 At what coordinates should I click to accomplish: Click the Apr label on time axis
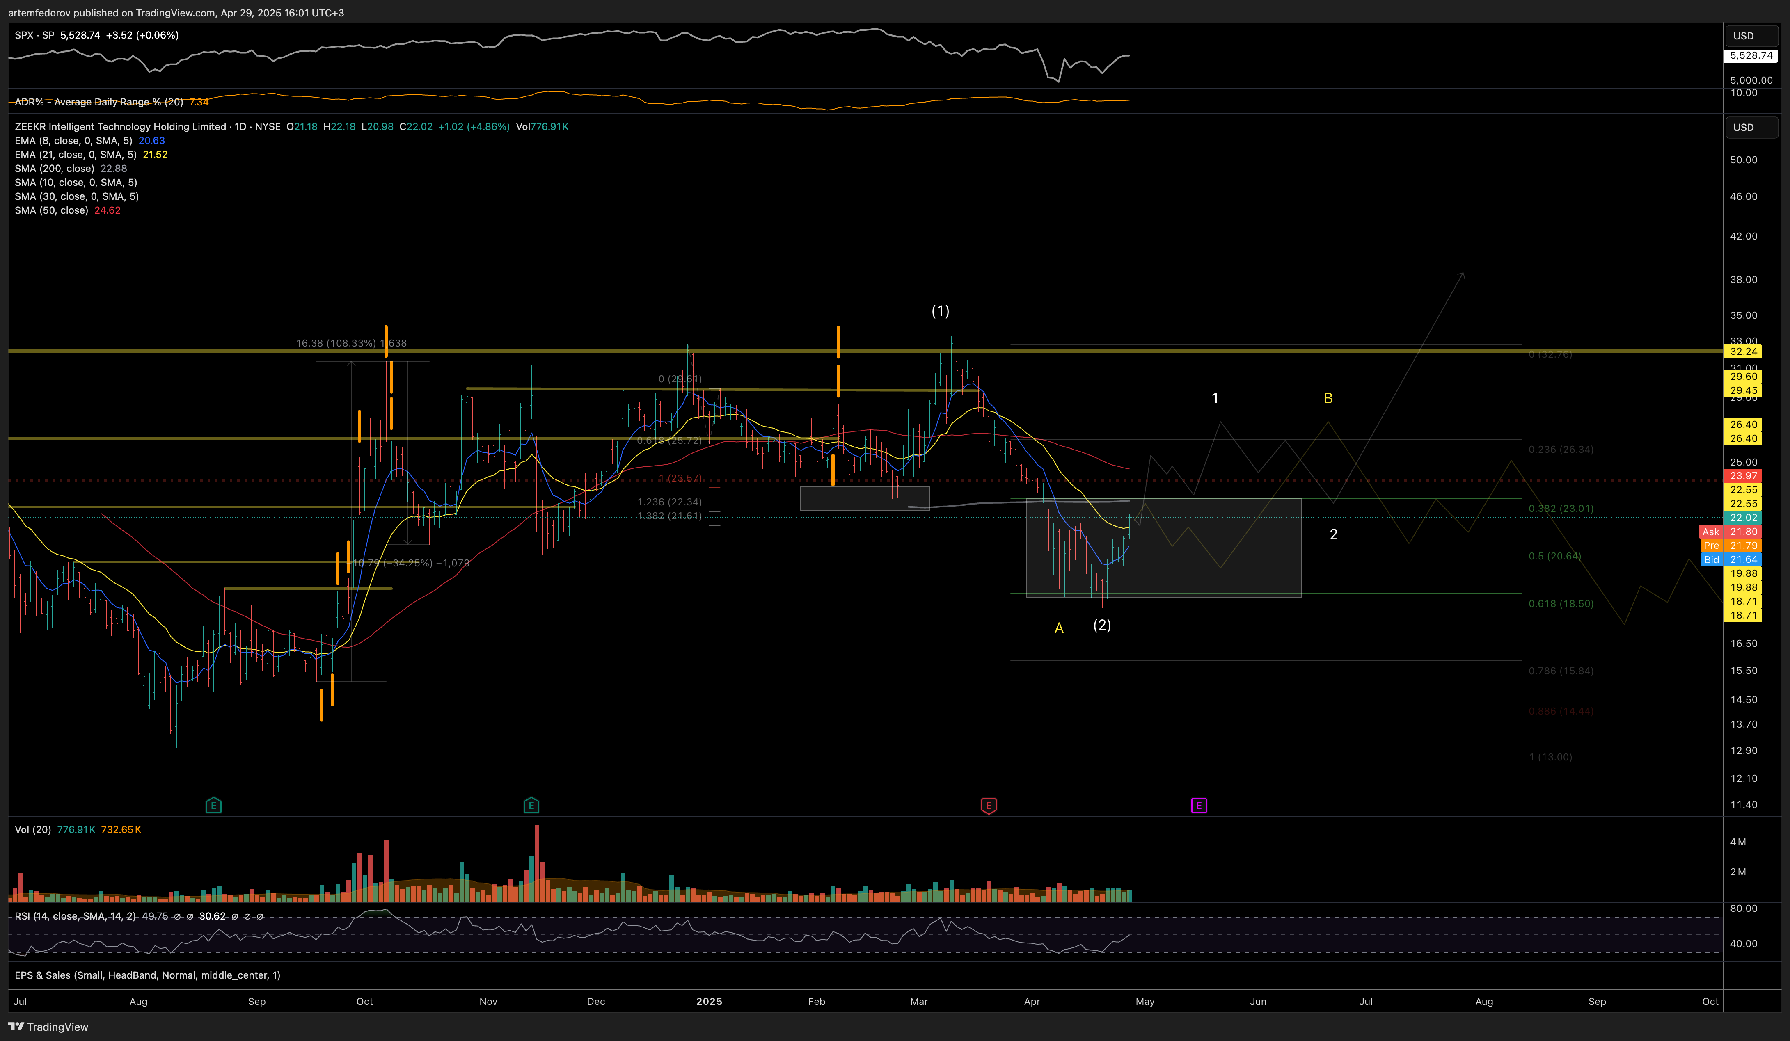coord(1031,1001)
